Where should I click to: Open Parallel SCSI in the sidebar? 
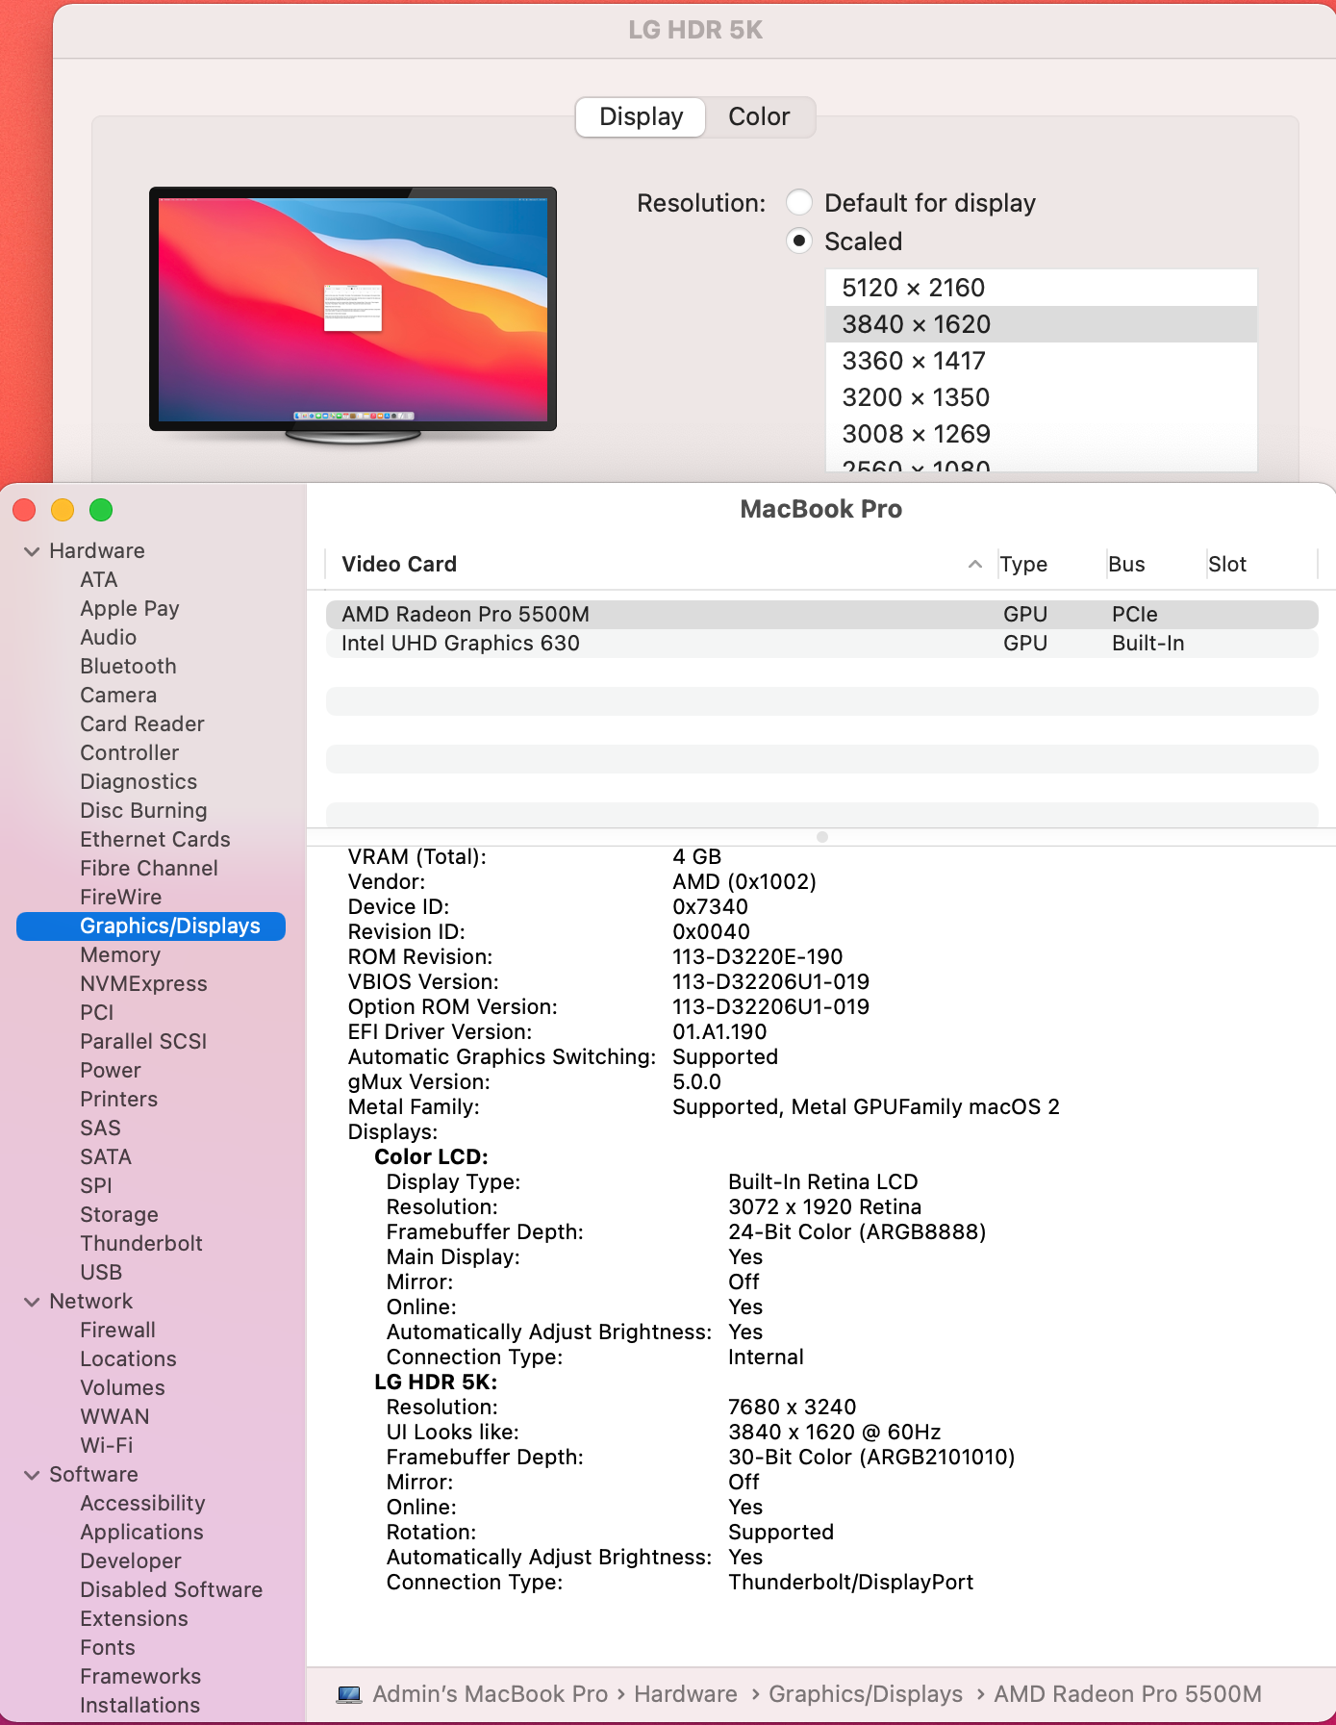(x=143, y=1042)
